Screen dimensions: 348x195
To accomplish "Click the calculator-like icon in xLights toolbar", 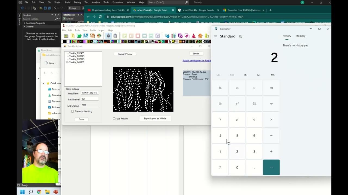I will point(115,36).
